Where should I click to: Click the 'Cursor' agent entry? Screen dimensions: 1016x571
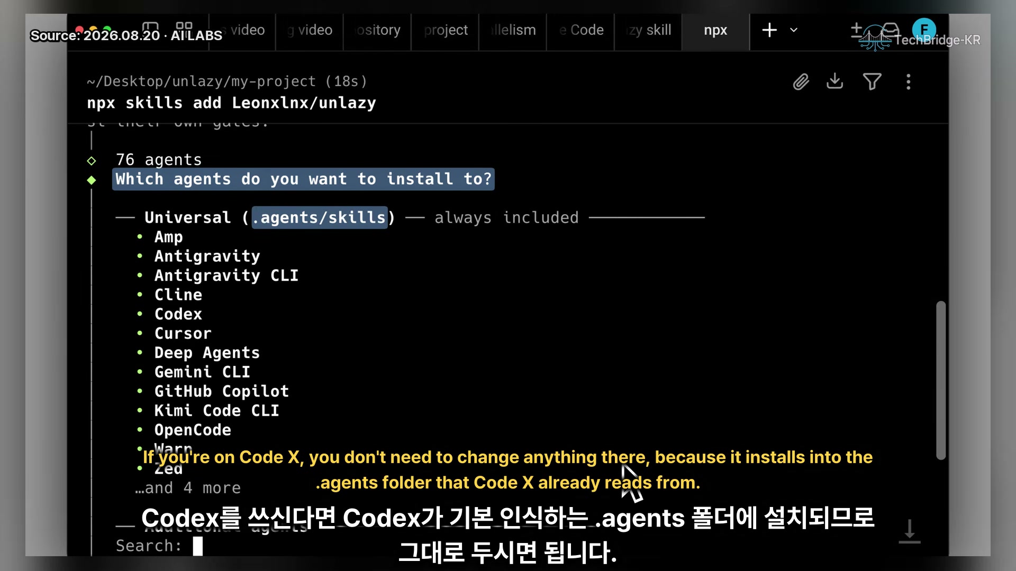click(183, 334)
